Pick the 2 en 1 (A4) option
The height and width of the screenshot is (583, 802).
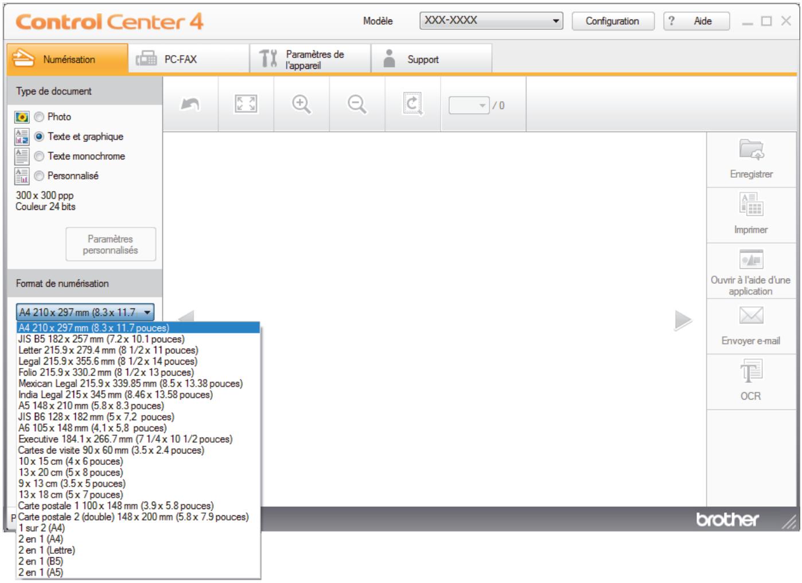click(x=138, y=539)
